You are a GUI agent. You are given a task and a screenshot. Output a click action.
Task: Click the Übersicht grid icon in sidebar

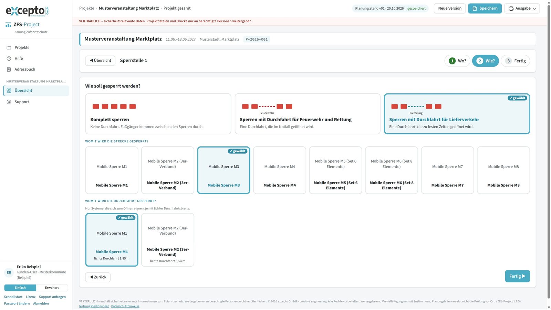tap(9, 91)
